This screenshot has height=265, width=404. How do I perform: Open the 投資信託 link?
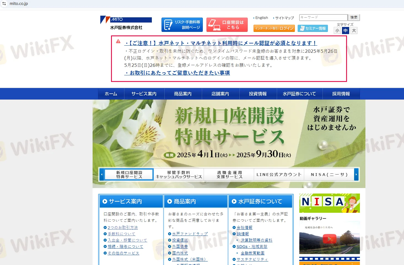180,240
